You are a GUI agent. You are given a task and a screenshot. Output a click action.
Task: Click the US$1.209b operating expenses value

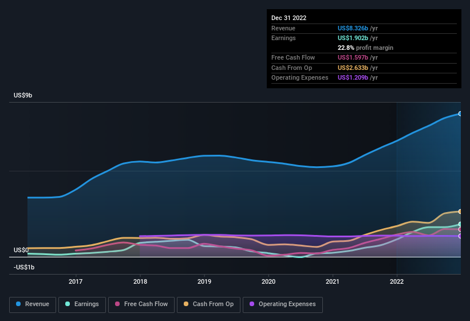pos(353,77)
